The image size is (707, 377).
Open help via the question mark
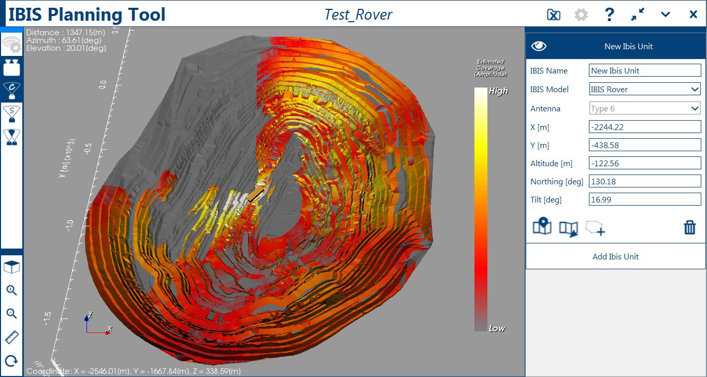coord(610,15)
